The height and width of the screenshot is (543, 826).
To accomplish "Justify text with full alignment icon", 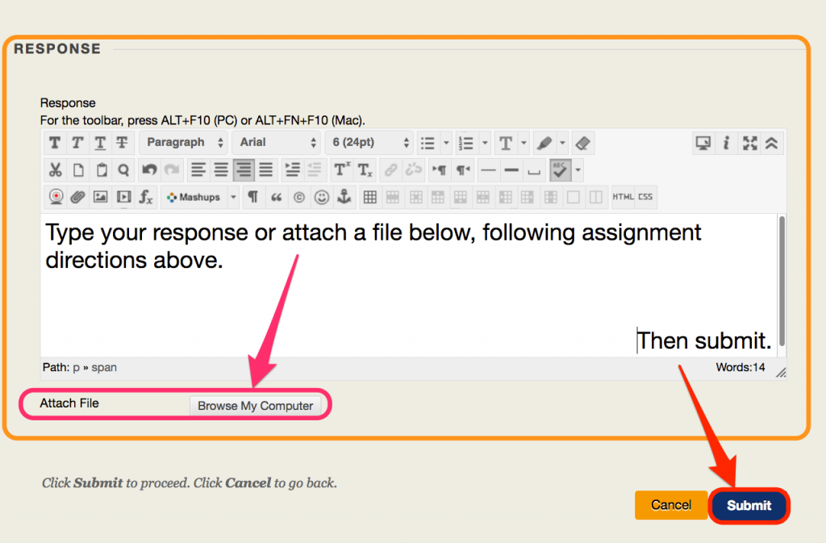I will coord(266,170).
